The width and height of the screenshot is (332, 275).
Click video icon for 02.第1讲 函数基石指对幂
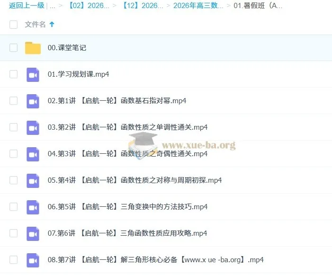point(33,101)
